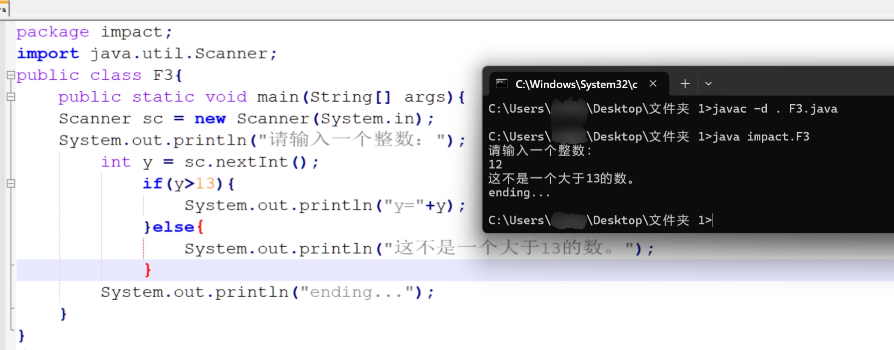
Task: Click the number '13' in if condition
Action: [x=205, y=183]
